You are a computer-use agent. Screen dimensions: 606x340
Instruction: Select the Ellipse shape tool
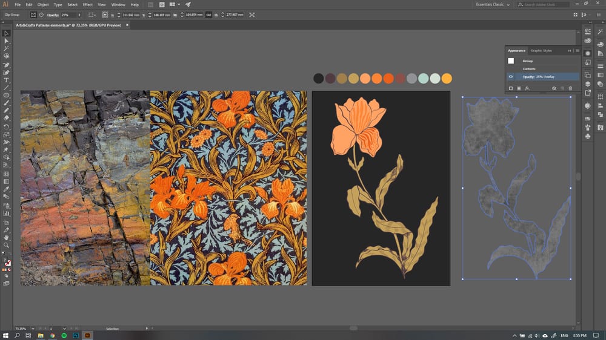(6, 96)
